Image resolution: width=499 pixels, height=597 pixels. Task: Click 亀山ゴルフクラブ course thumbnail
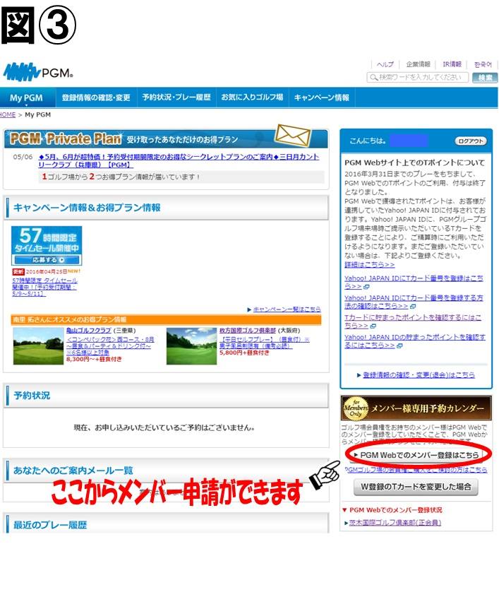pos(38,346)
